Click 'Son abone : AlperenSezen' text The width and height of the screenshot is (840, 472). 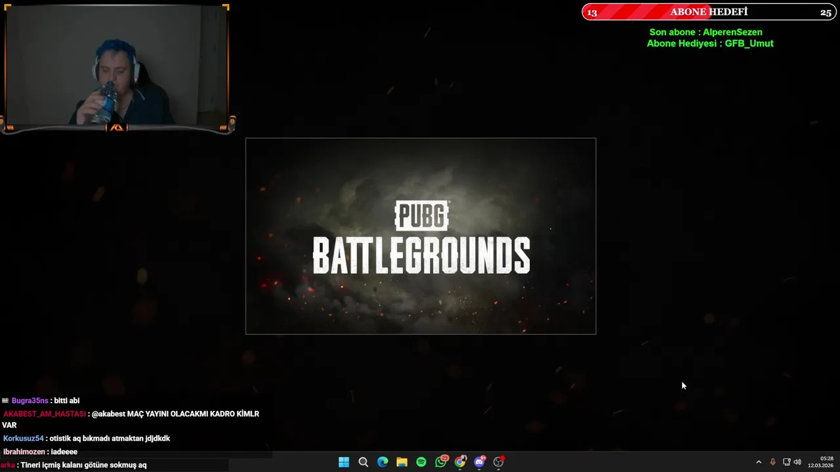click(x=706, y=32)
